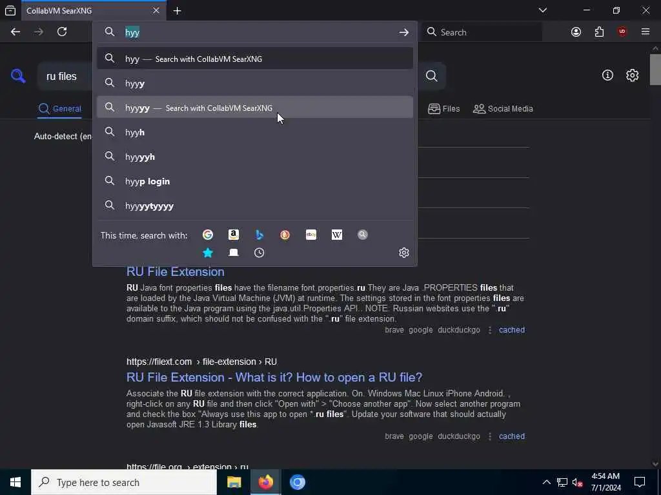
Task: Open search settings gear in the dropdown
Action: pos(404,253)
